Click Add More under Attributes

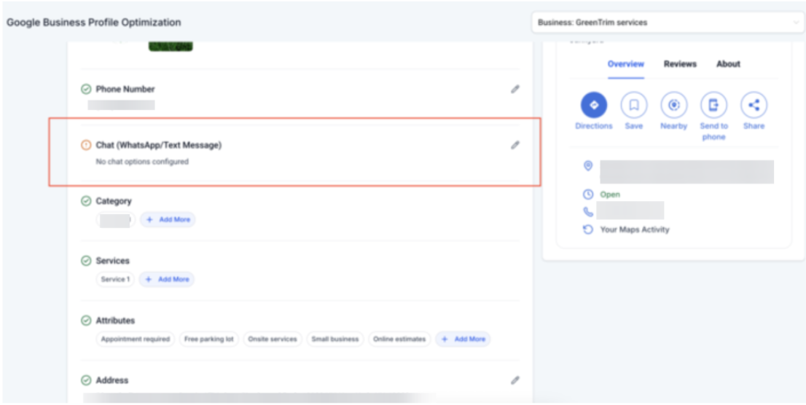pyautogui.click(x=463, y=339)
